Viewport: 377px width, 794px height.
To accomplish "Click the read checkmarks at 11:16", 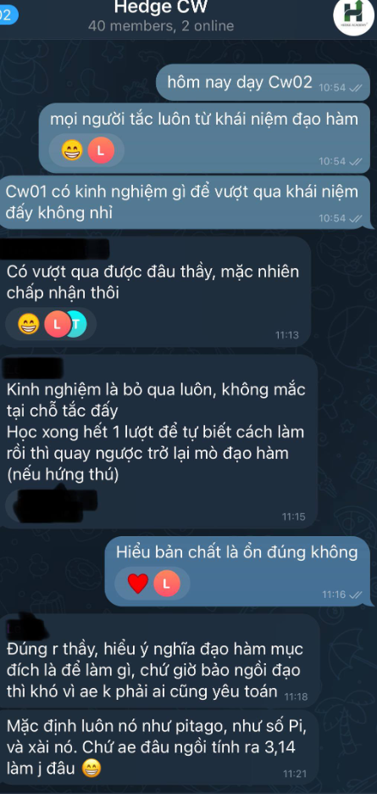I will point(355,595).
